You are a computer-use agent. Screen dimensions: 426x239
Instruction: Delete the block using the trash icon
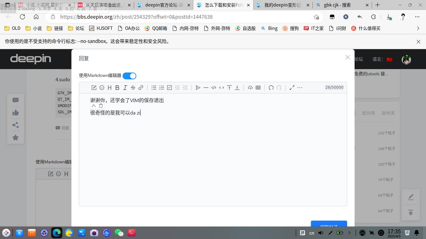click(x=101, y=106)
